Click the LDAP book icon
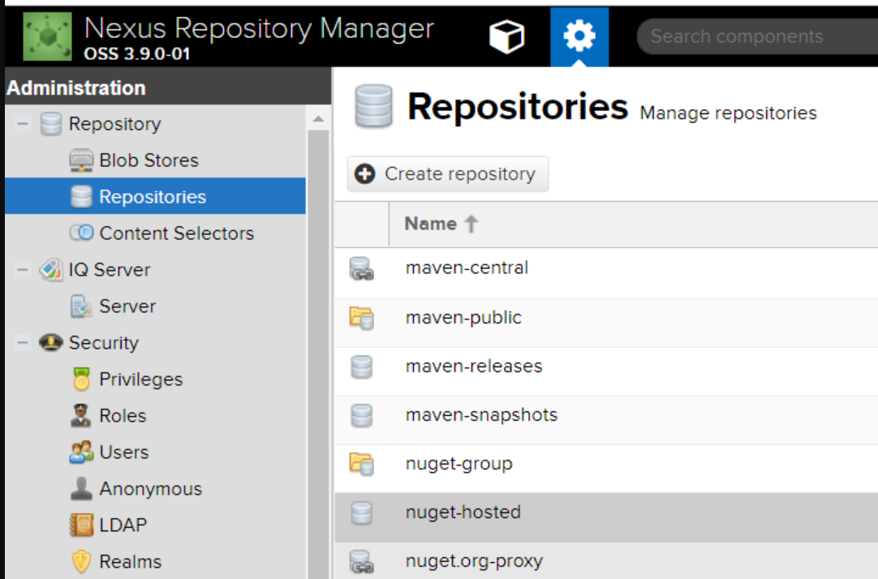The height and width of the screenshot is (579, 878). (81, 525)
